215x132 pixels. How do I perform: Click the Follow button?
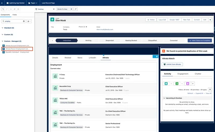pyautogui.click(x=151, y=20)
